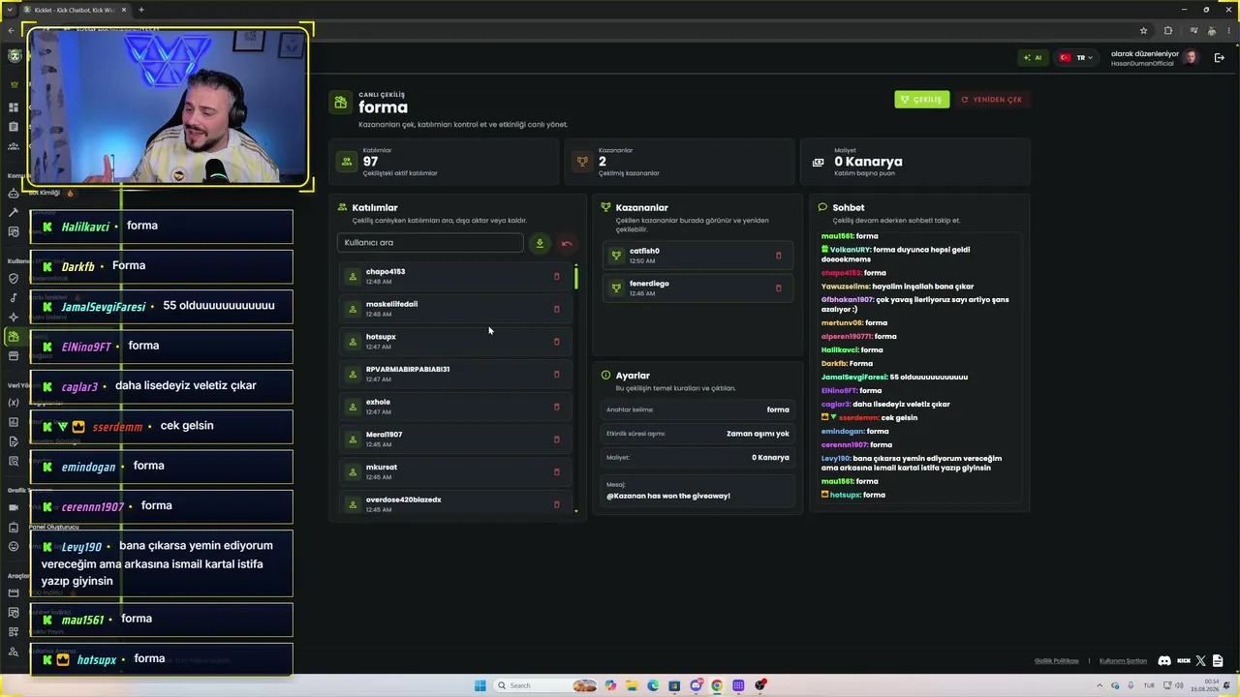1240x697 pixels.
Task: Click participant name chapo4153
Action: (386, 272)
